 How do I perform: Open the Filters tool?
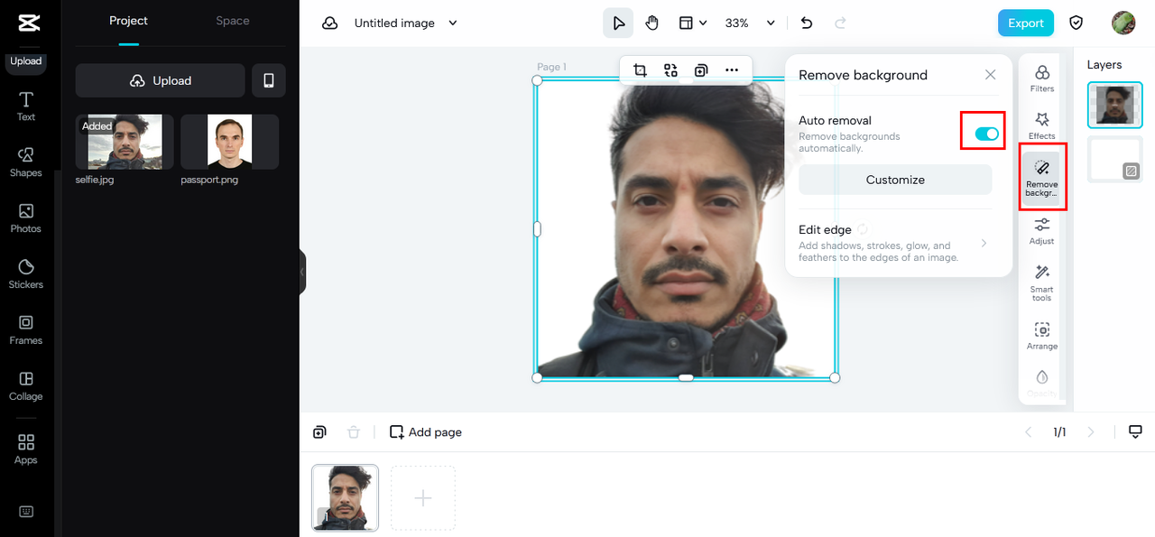point(1041,79)
